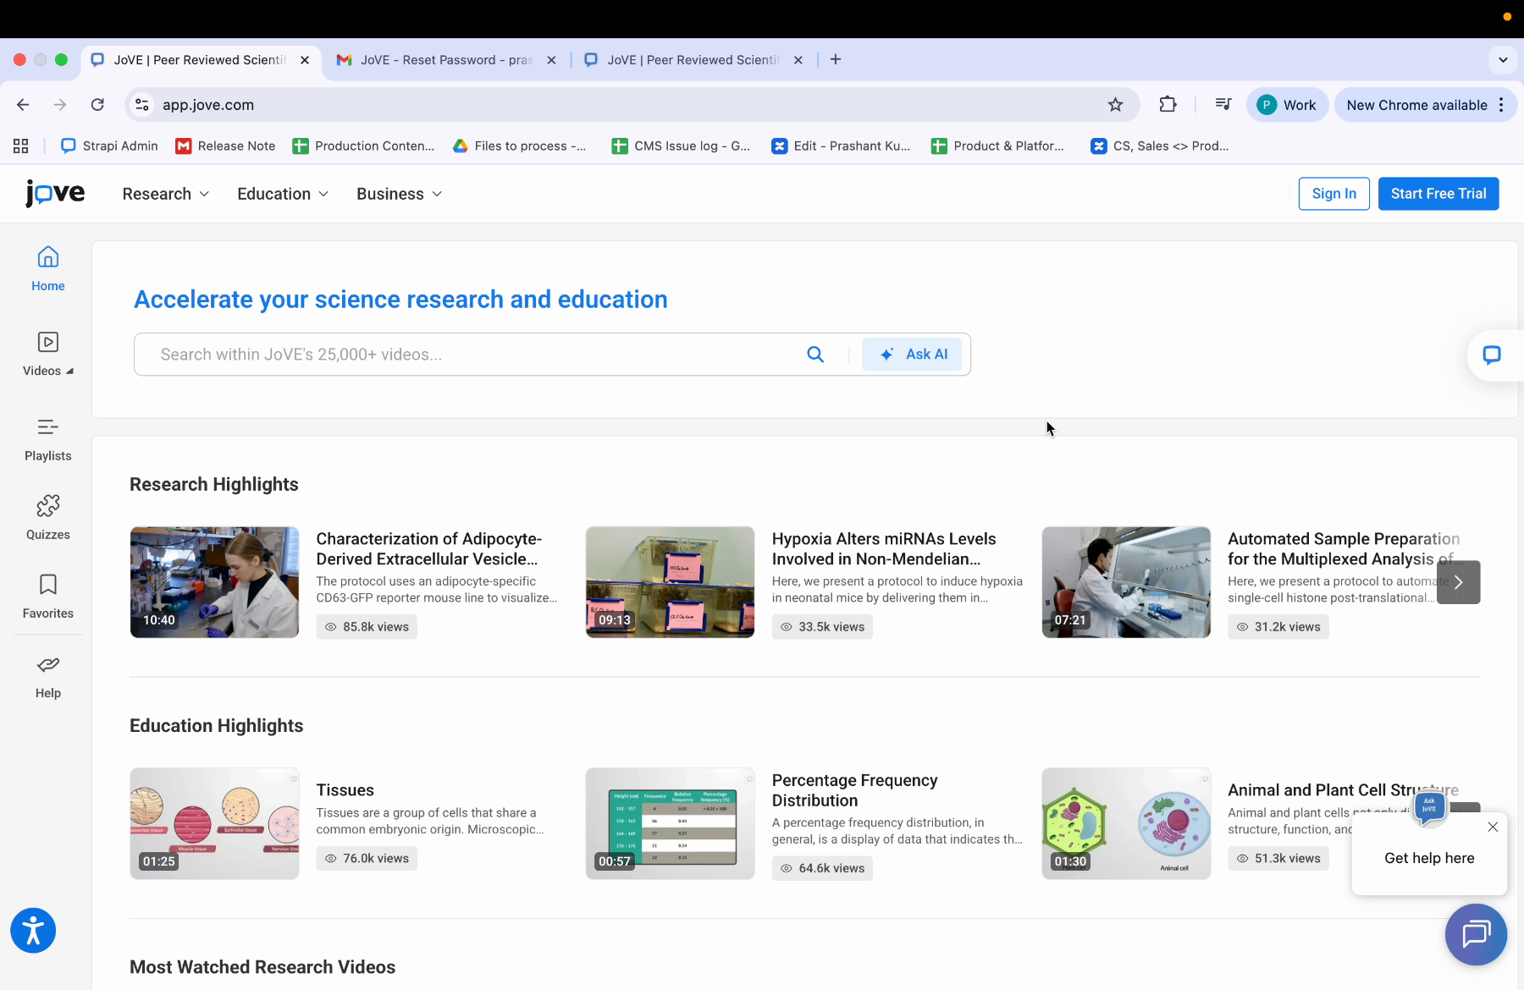Expand the Business dropdown menu
This screenshot has width=1524, height=990.
tap(399, 194)
